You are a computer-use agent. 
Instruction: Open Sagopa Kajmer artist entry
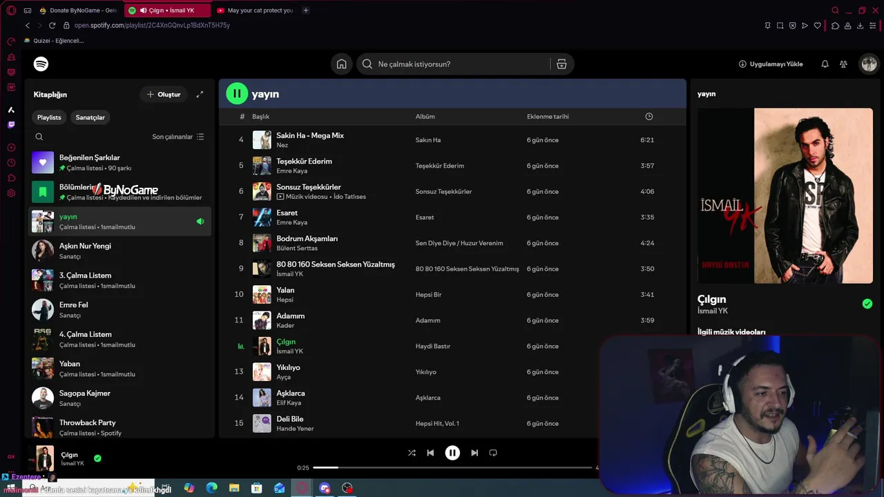click(120, 398)
